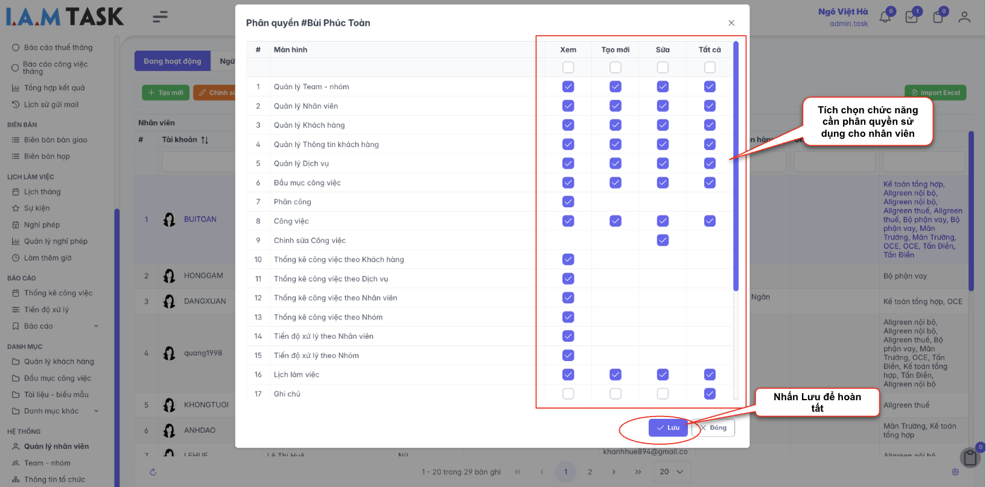Uncheck Xem for Quản lý Team - nhóm
This screenshot has width=986, height=487.
tap(568, 87)
